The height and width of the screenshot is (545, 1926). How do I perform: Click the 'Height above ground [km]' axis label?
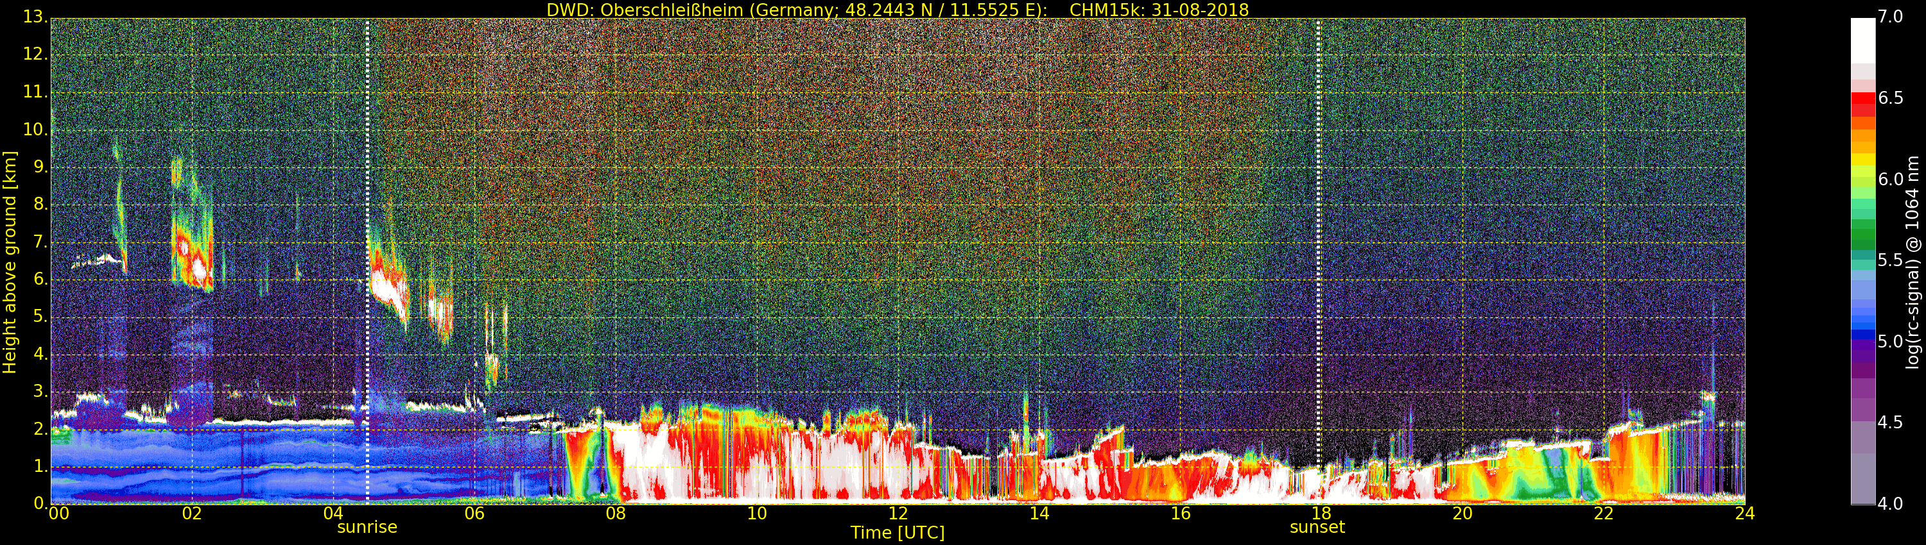pyautogui.click(x=10, y=262)
